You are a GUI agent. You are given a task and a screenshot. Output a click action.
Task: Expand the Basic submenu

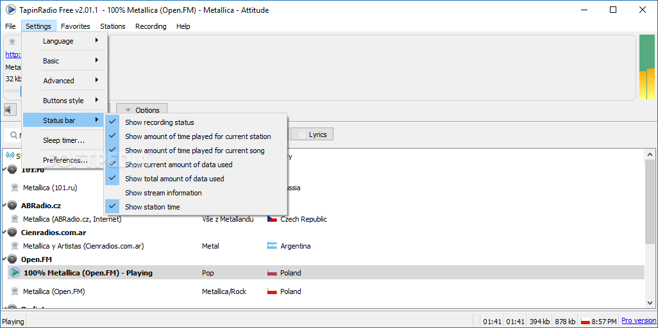[x=65, y=61]
